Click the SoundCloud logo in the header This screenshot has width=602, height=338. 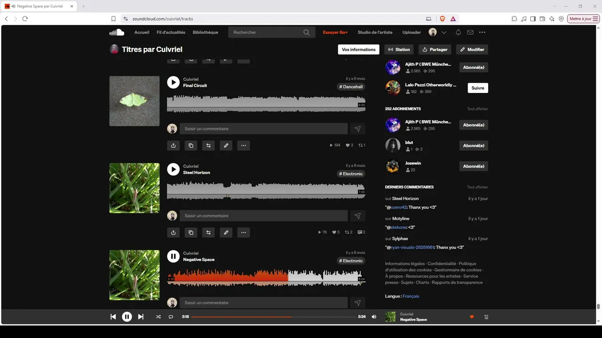[117, 32]
